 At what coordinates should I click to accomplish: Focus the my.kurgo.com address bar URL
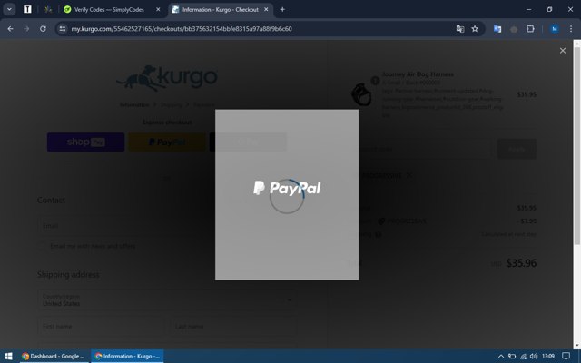(182, 29)
